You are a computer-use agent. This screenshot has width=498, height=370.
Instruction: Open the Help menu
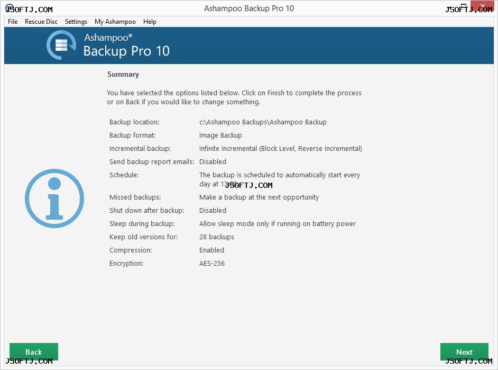[x=150, y=22]
